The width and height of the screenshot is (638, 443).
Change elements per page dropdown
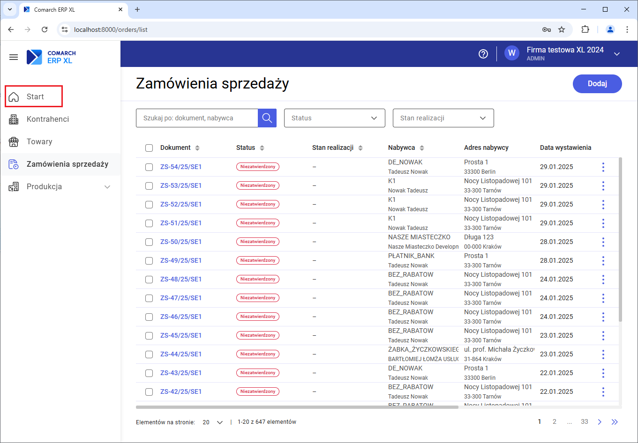(x=213, y=422)
